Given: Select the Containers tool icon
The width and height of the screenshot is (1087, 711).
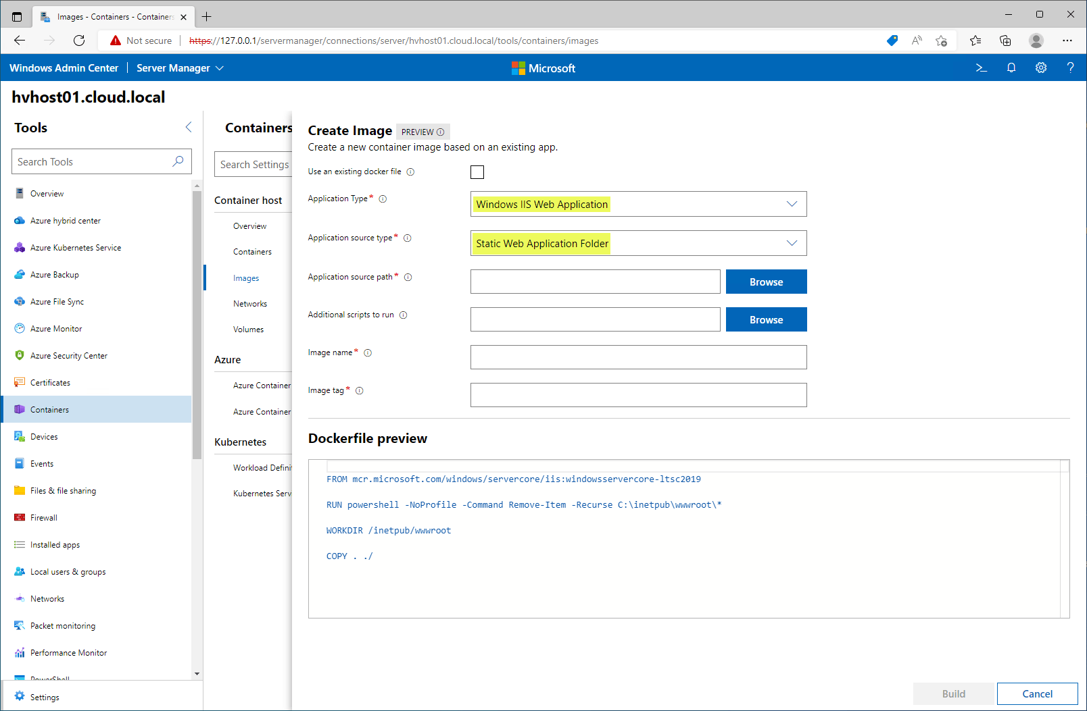Looking at the screenshot, I should (20, 409).
